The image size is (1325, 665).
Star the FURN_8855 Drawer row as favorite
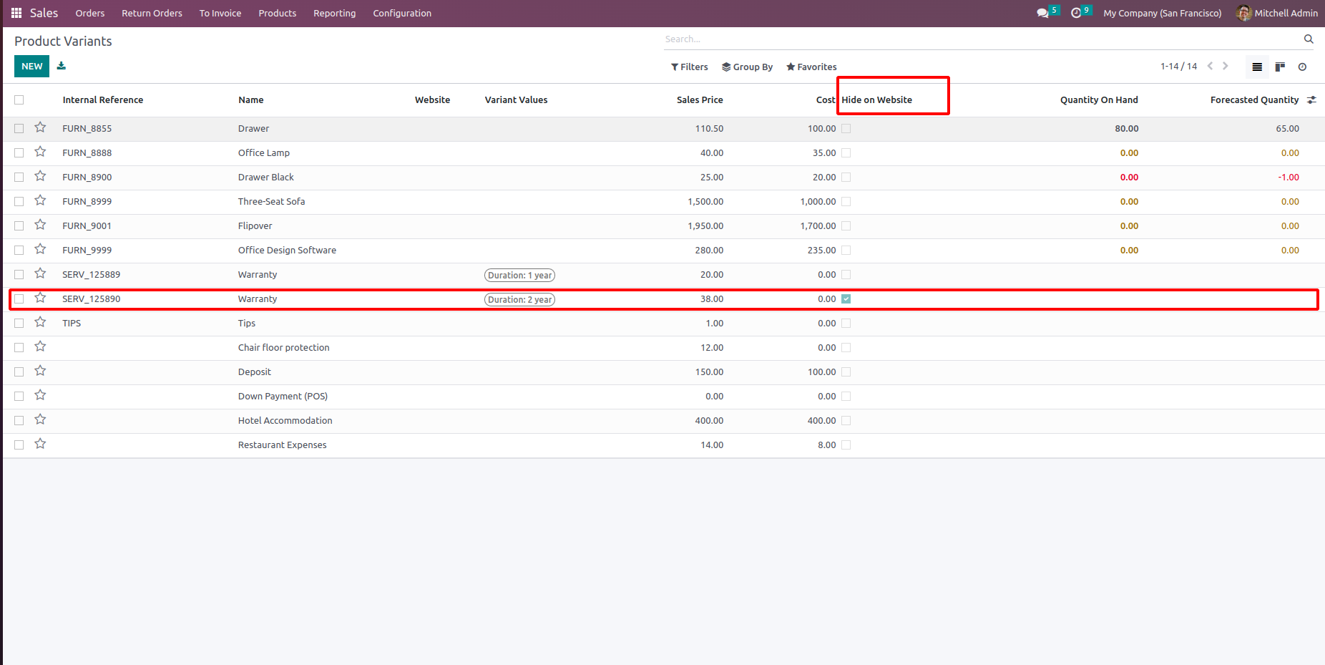tap(40, 127)
